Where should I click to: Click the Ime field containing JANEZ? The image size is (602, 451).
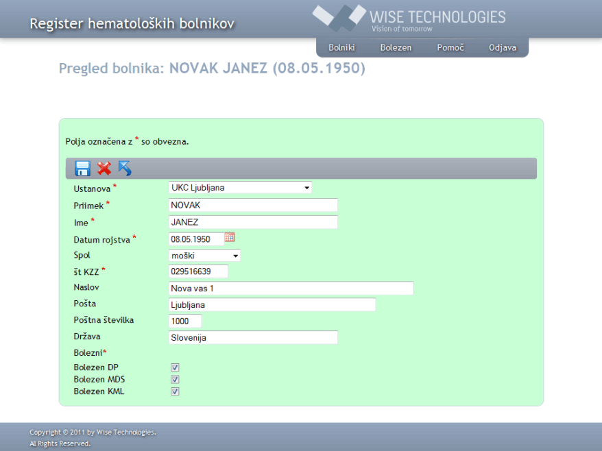254,222
